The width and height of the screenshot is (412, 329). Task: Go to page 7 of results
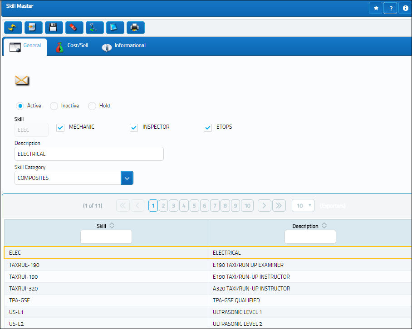(215, 206)
